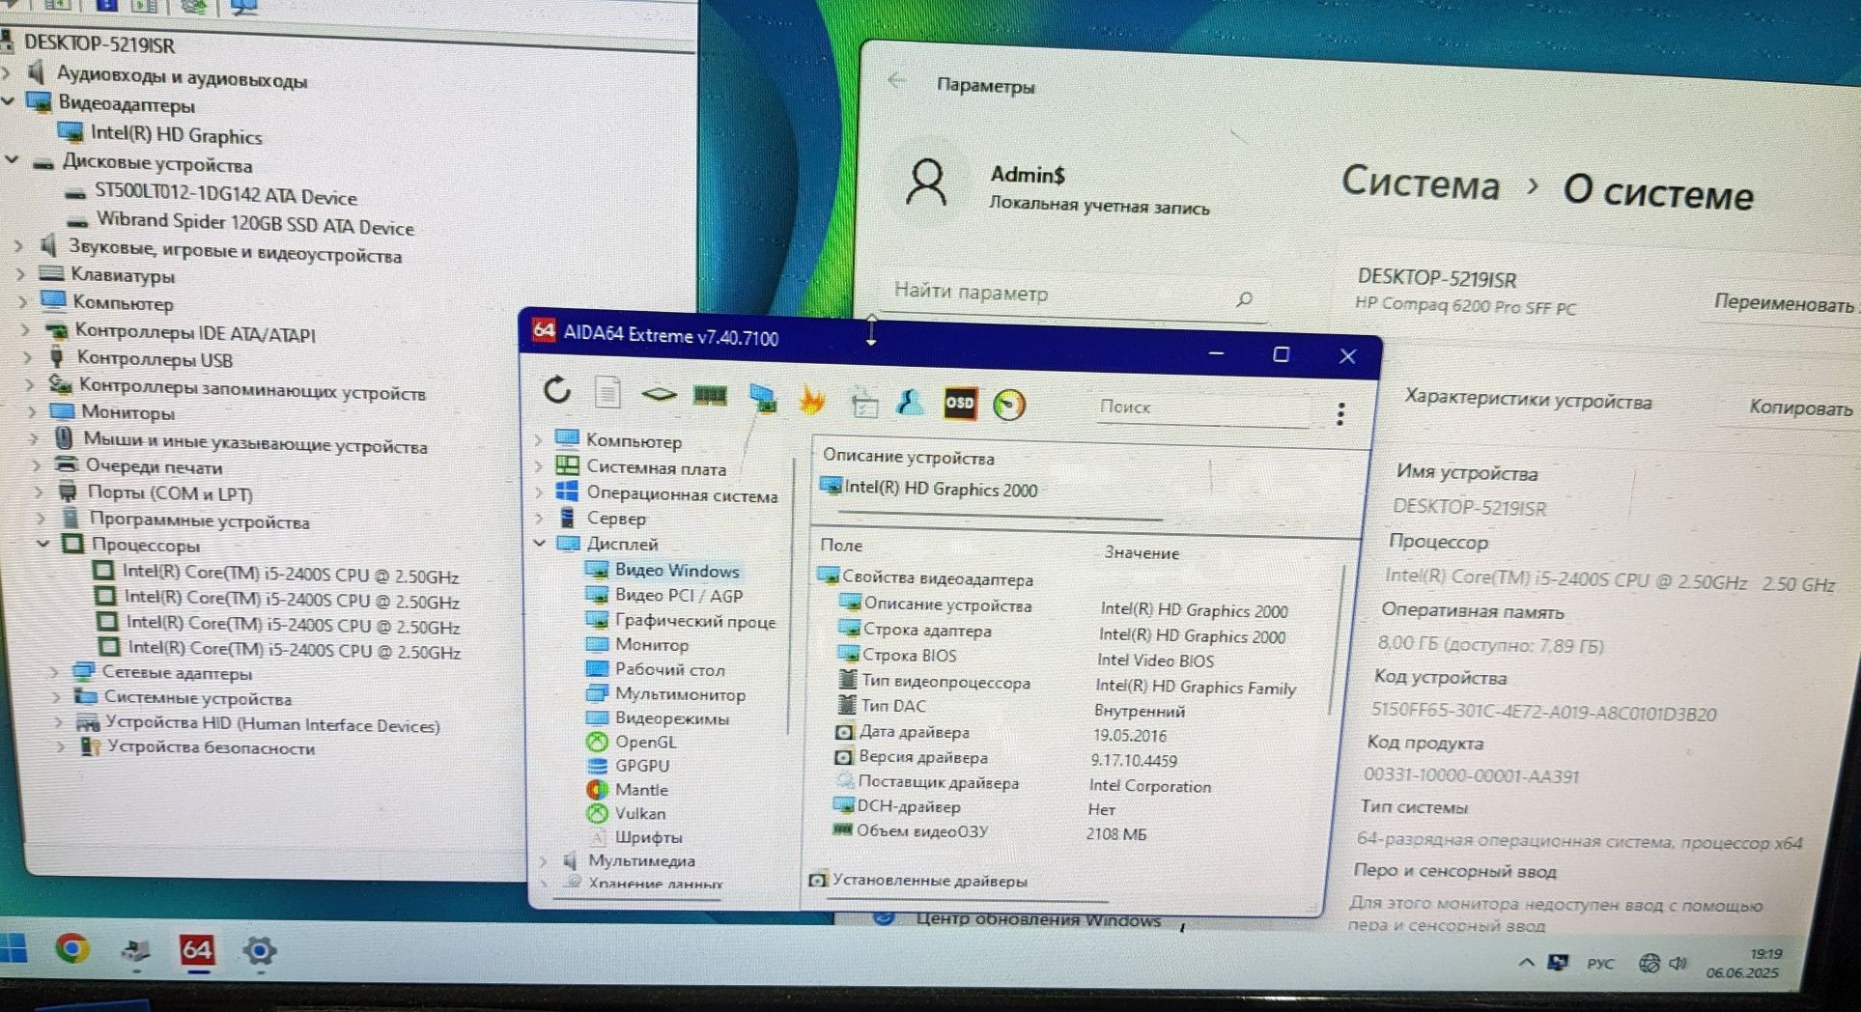1861x1012 pixels.
Task: Select Intel(R) HD Graphics 2000 device entry
Action: [x=941, y=489]
